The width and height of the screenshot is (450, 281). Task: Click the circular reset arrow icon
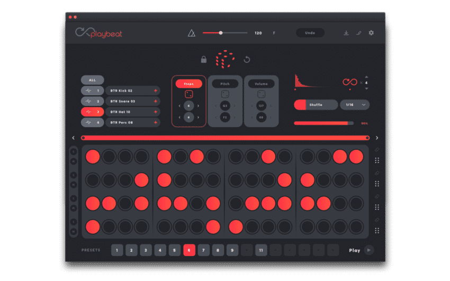[247, 59]
